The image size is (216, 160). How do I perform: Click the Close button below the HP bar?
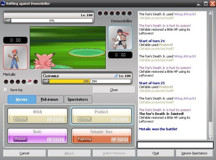pos(114,90)
